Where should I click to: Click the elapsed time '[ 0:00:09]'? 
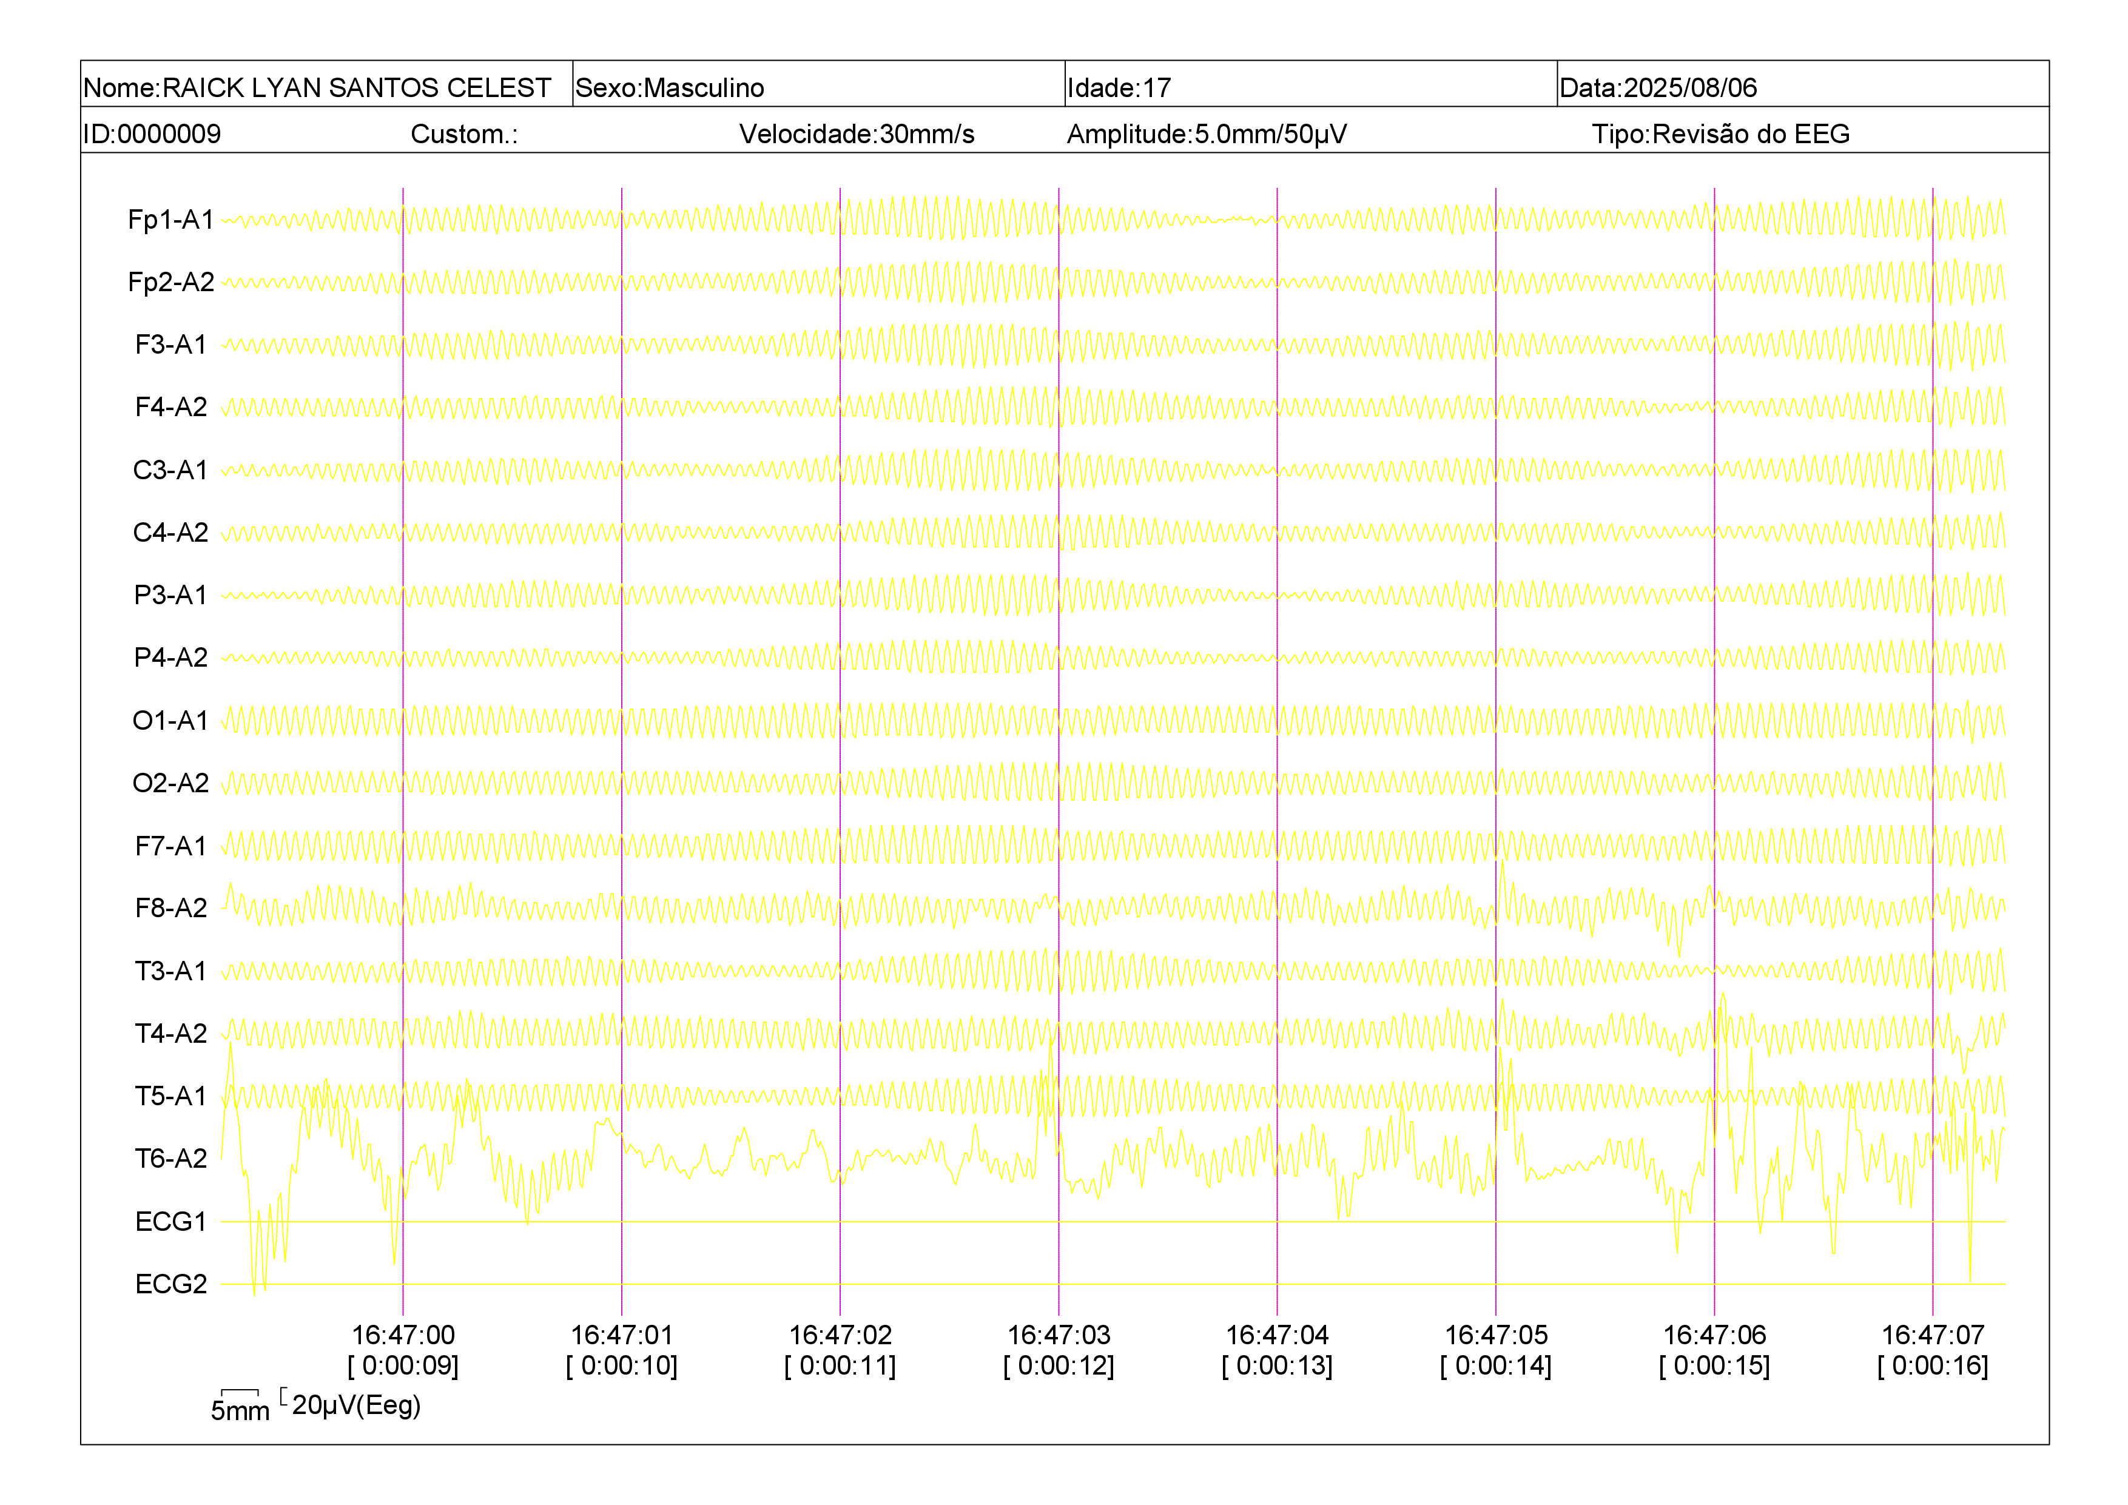(x=403, y=1365)
